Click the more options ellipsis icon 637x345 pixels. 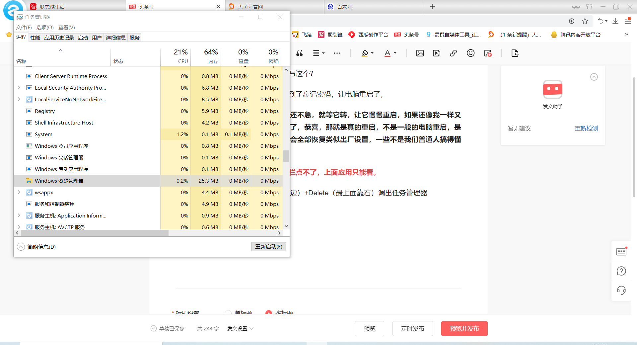[337, 53]
